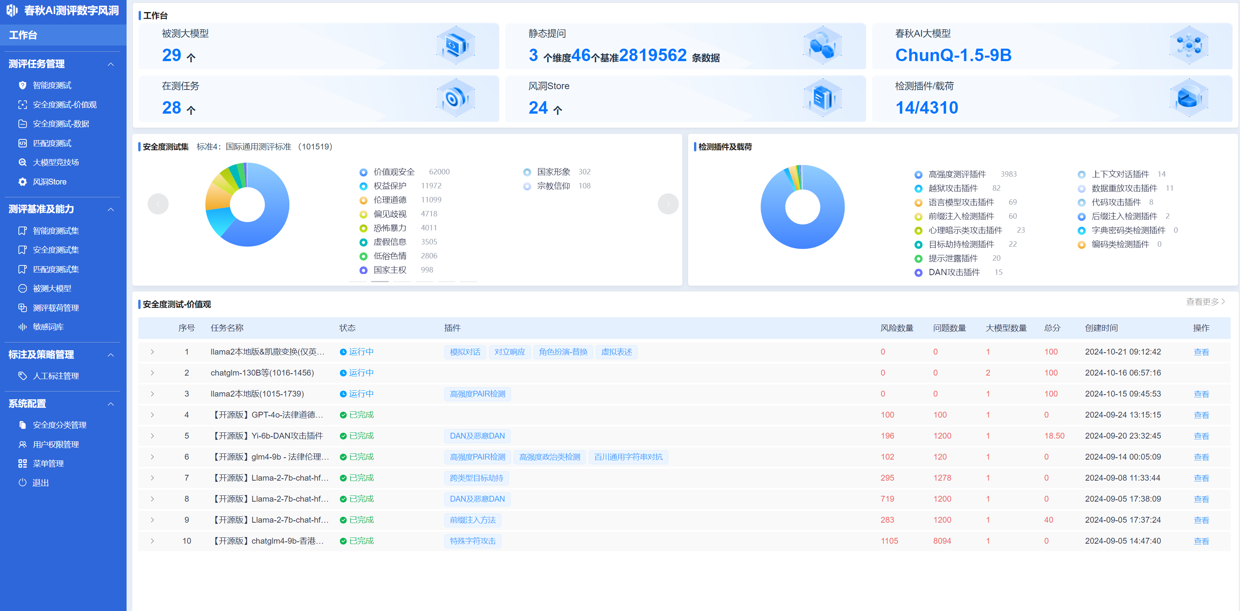The height and width of the screenshot is (611, 1240).
Task: Jump to the last 安全度测试集 carousel indicator
Action: tap(469, 281)
